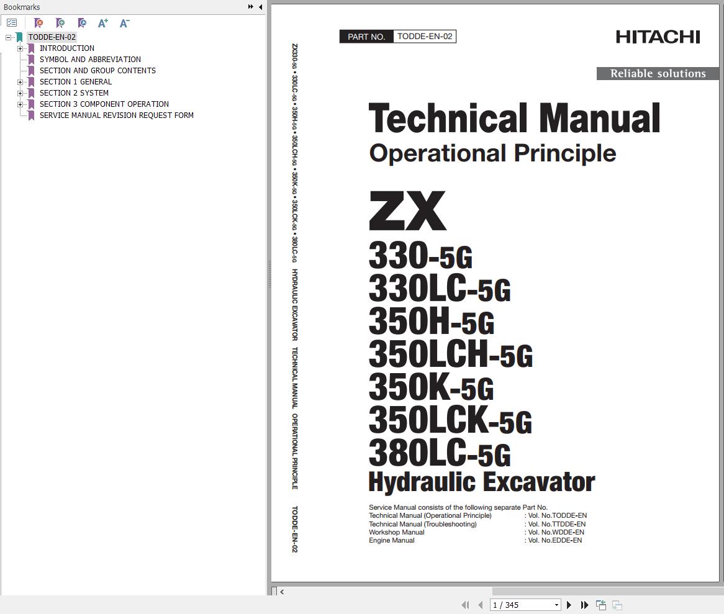The image size is (724, 614).
Task: Open SECTION AND GROUP CONTENTS bookmark
Action: coord(97,70)
